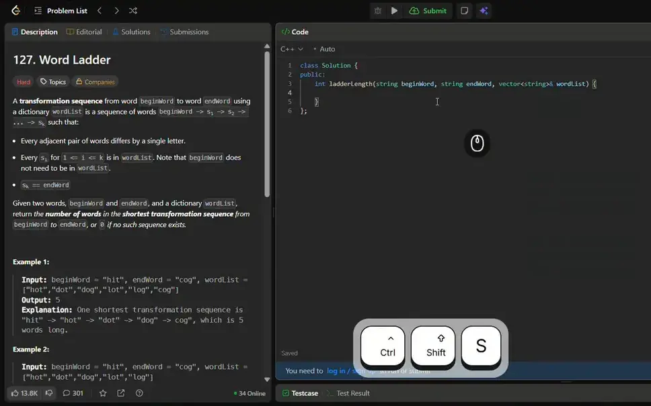The width and height of the screenshot is (651, 406).
Task: Open the Companies tag
Action: tap(95, 82)
